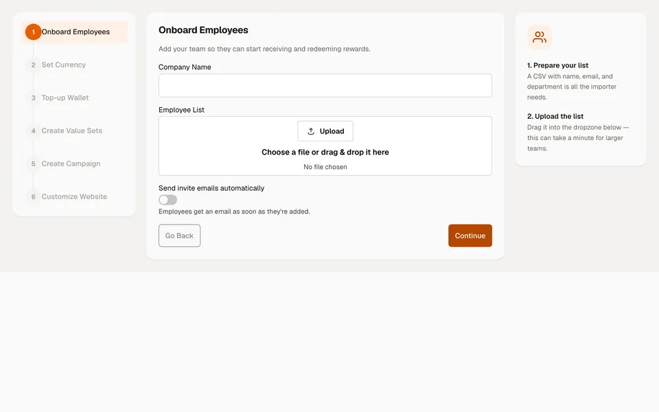Click the people icon in help panel
This screenshot has height=412, width=659.
540,37
